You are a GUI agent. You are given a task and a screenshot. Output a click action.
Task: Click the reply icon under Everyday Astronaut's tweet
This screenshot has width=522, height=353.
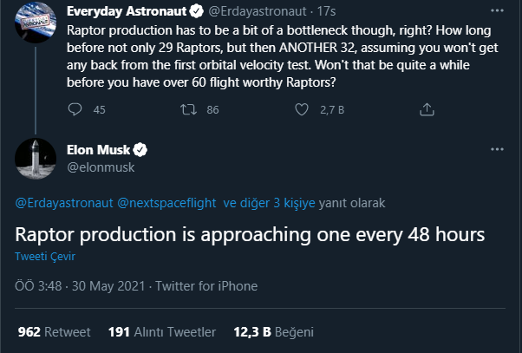coord(75,109)
